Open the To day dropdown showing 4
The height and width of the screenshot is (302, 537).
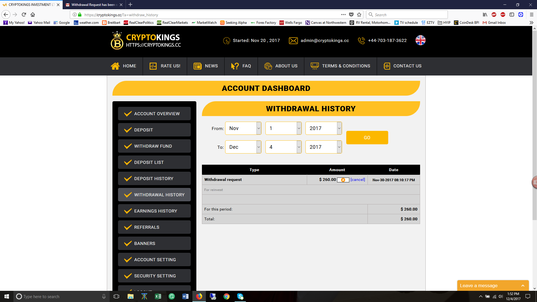coord(283,147)
